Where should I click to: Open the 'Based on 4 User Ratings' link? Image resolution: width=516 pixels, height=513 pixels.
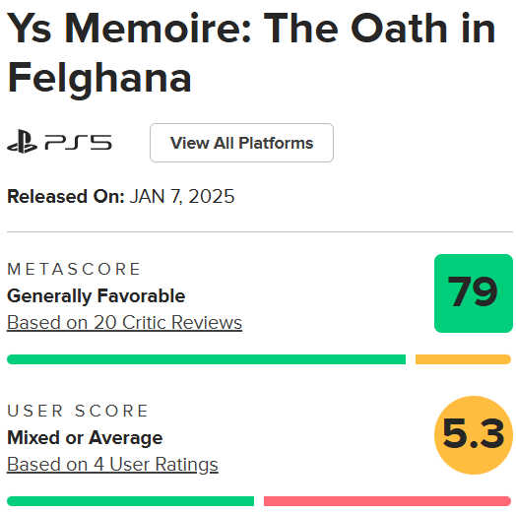[112, 465]
